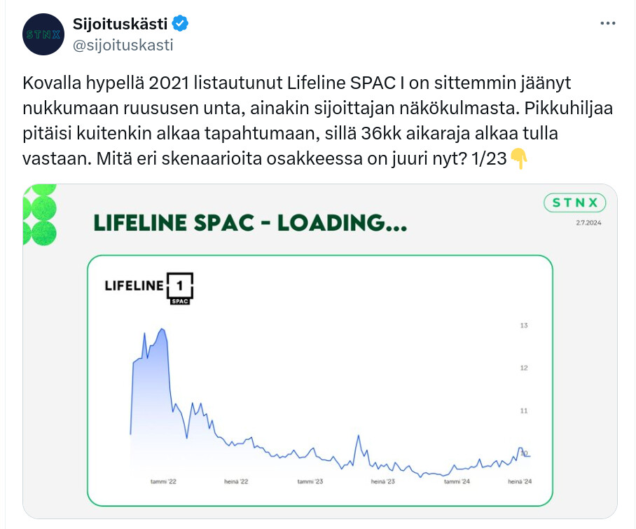This screenshot has width=636, height=529.
Task: Click the STNX logo badge in the image
Action: coord(574,204)
